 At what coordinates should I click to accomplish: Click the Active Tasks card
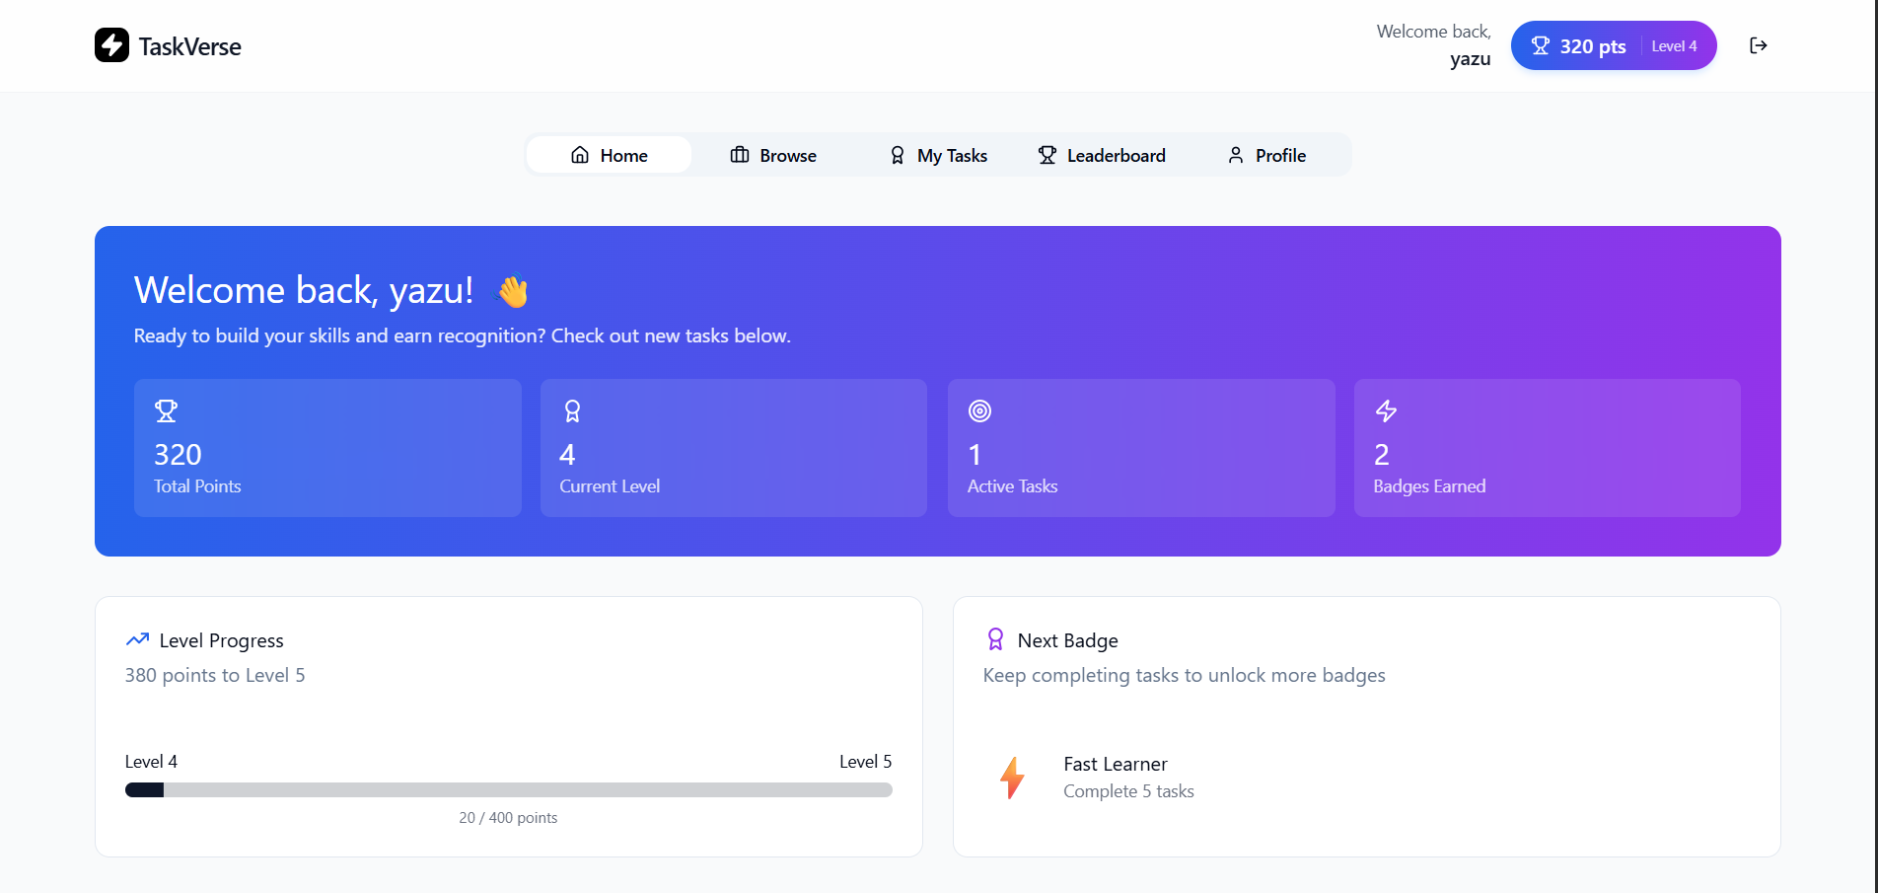[x=1141, y=448]
